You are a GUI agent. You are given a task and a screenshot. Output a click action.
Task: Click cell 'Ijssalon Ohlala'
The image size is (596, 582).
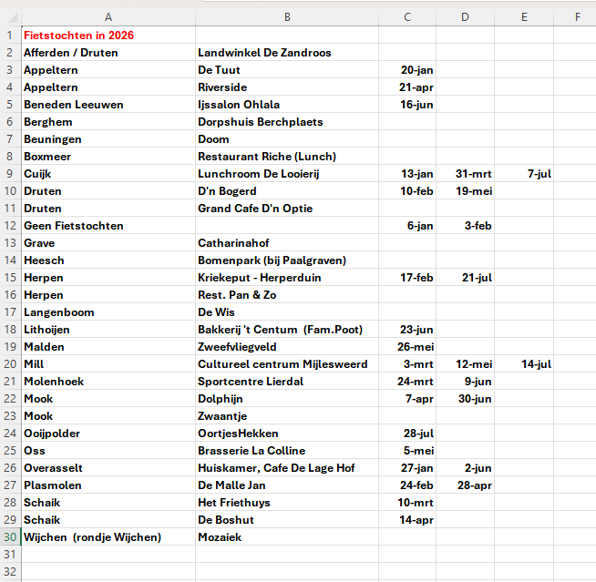pos(287,105)
